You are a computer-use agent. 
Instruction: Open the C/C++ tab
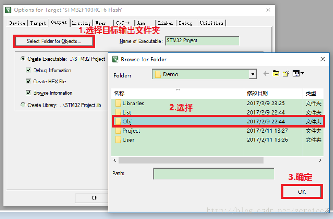124,23
